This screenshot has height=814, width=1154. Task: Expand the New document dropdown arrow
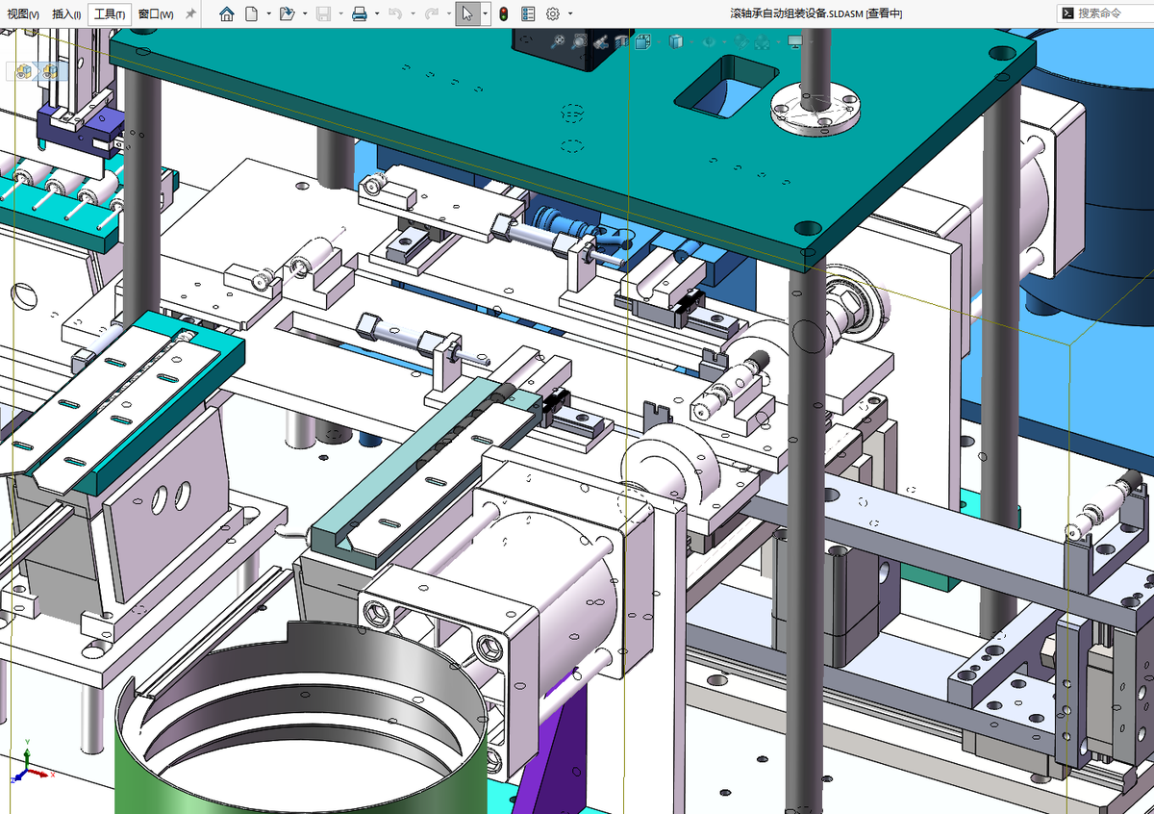tap(268, 14)
